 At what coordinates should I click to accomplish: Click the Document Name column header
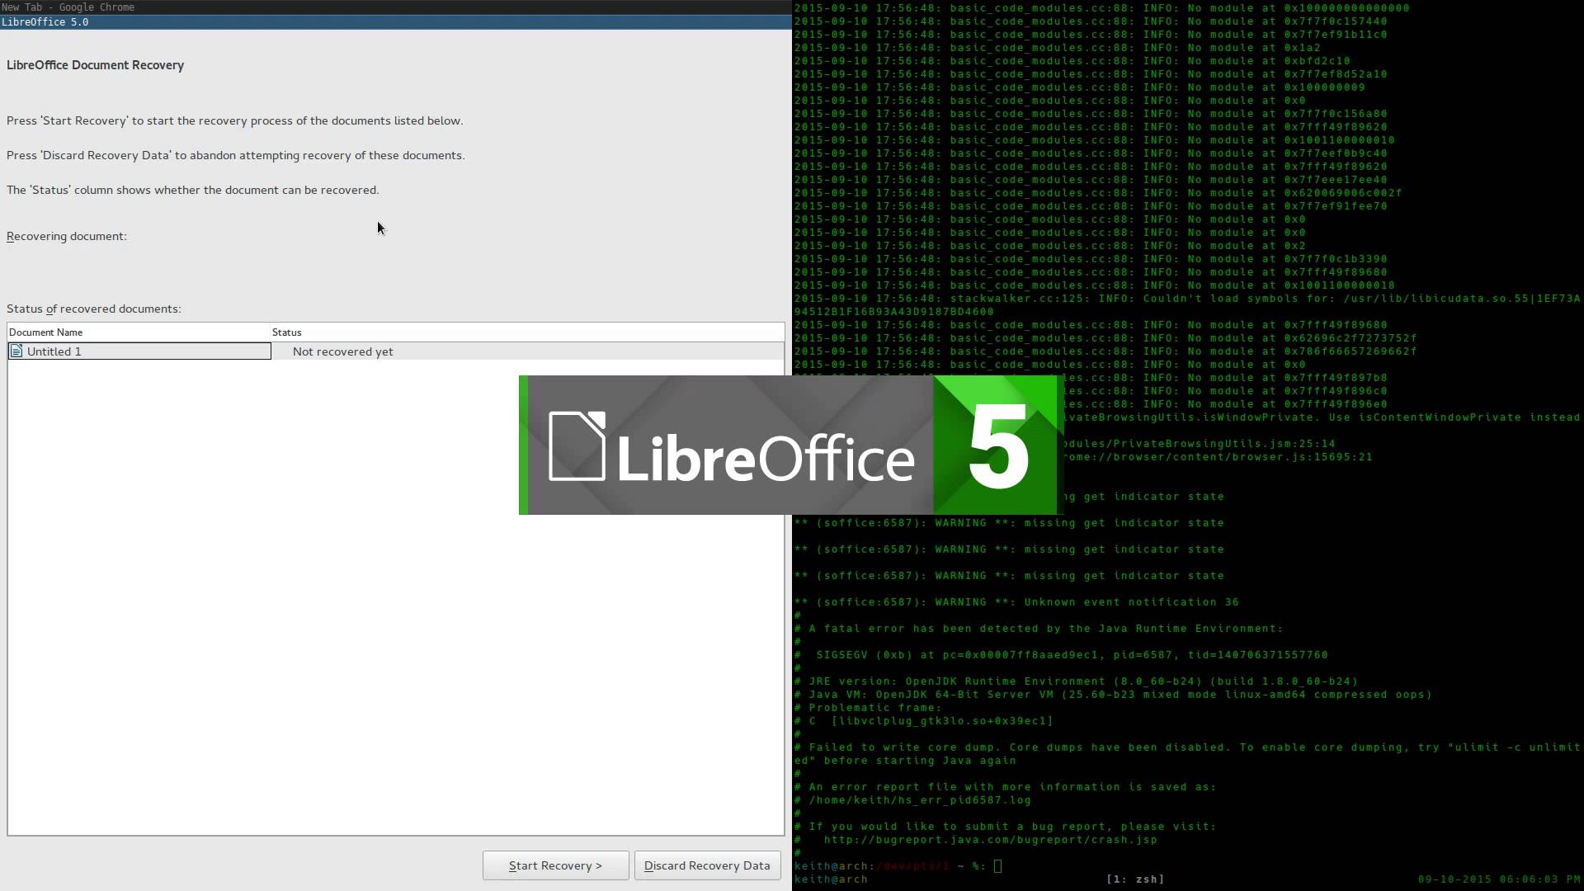tap(46, 332)
